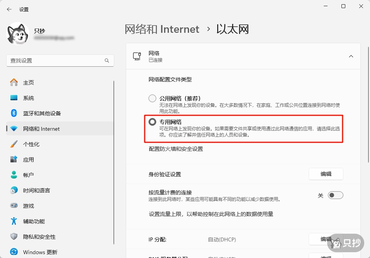Open 帐户 settings in the sidebar
This screenshot has width=370, height=258.
click(x=28, y=175)
